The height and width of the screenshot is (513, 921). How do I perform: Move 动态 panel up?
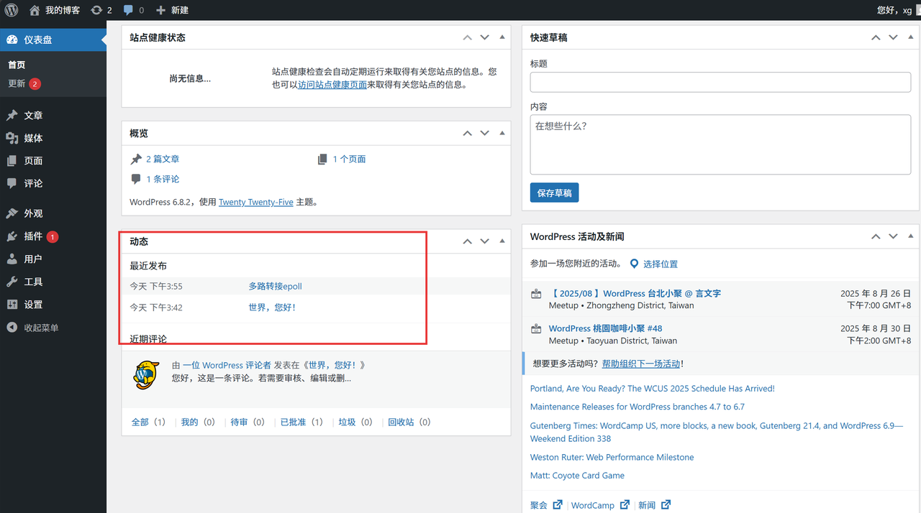point(468,241)
